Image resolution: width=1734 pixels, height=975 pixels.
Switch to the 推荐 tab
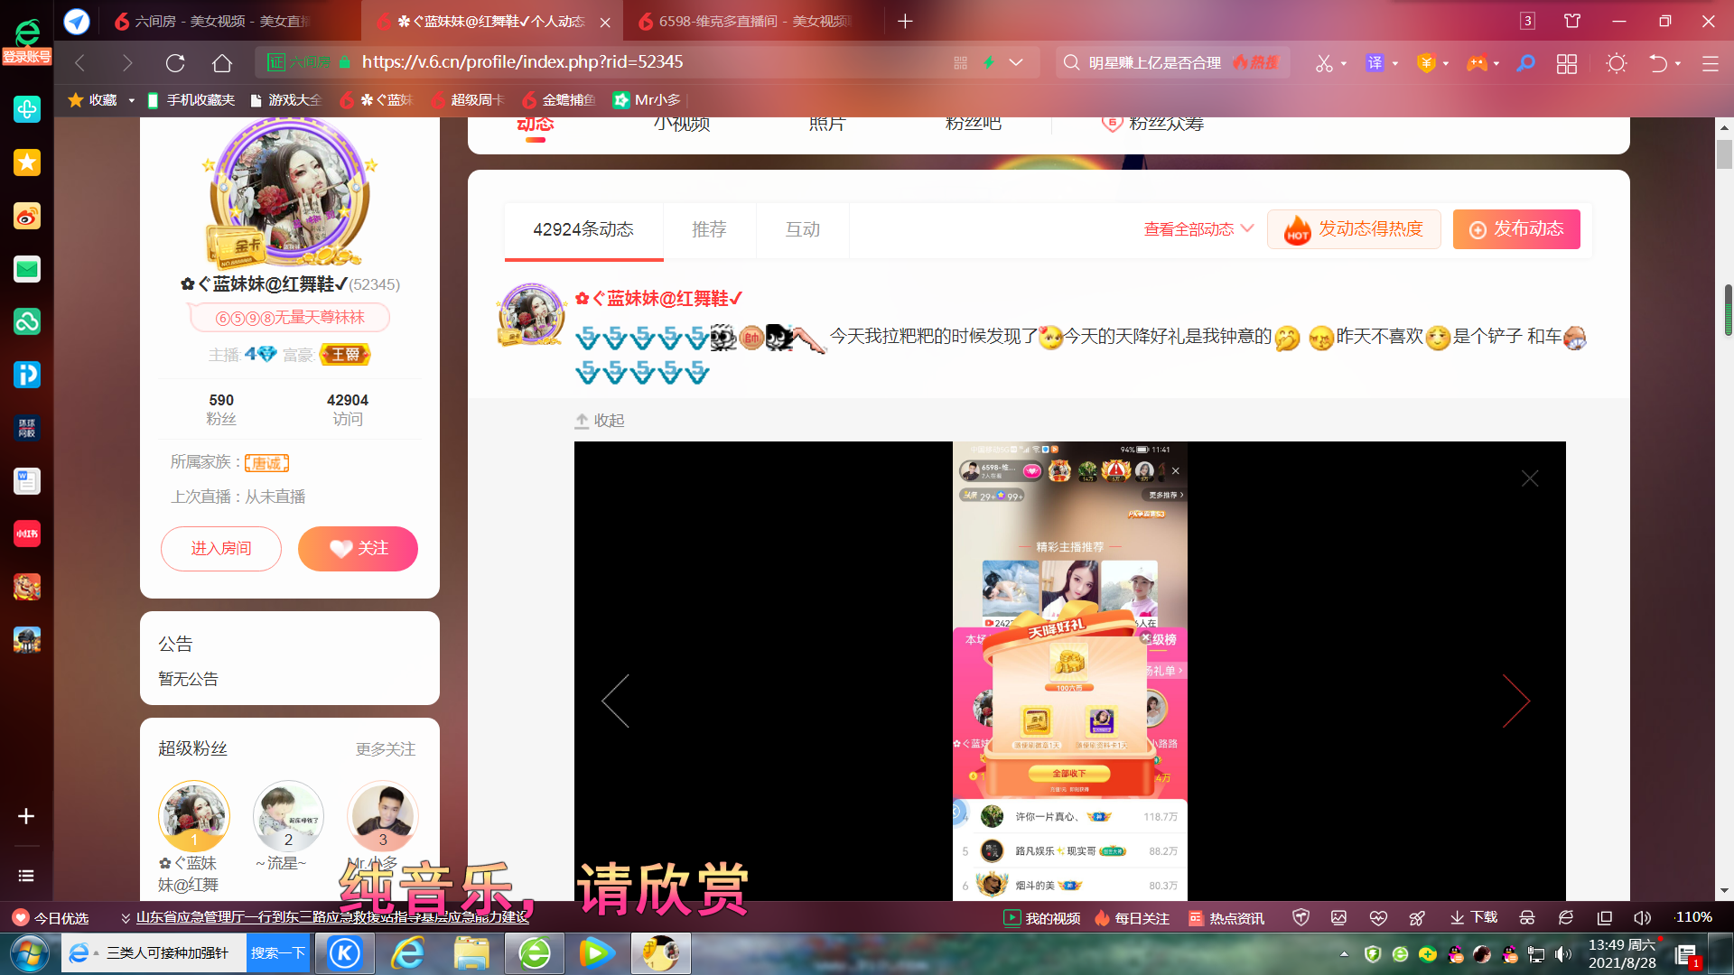point(709,230)
